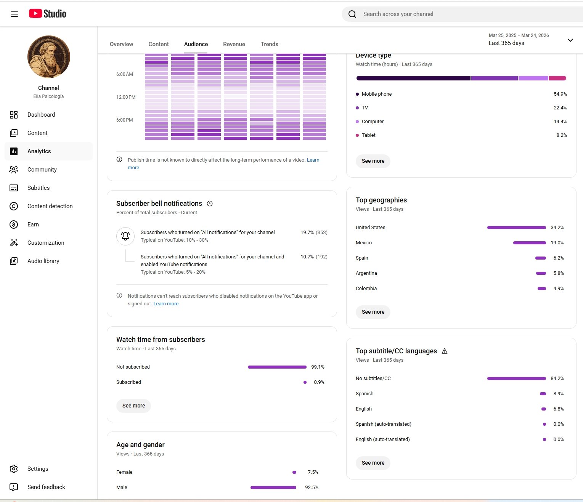Click the Mobile phone segment of device bar
583x502 pixels.
coord(413,78)
